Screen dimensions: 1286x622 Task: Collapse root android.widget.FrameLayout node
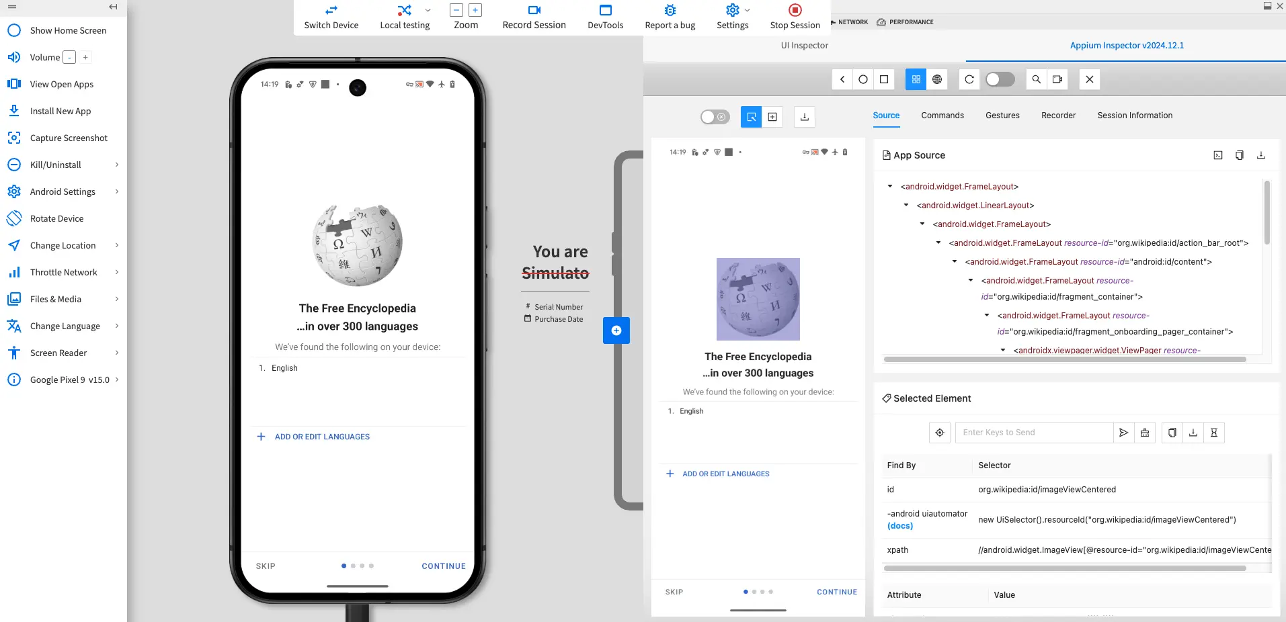pos(890,186)
